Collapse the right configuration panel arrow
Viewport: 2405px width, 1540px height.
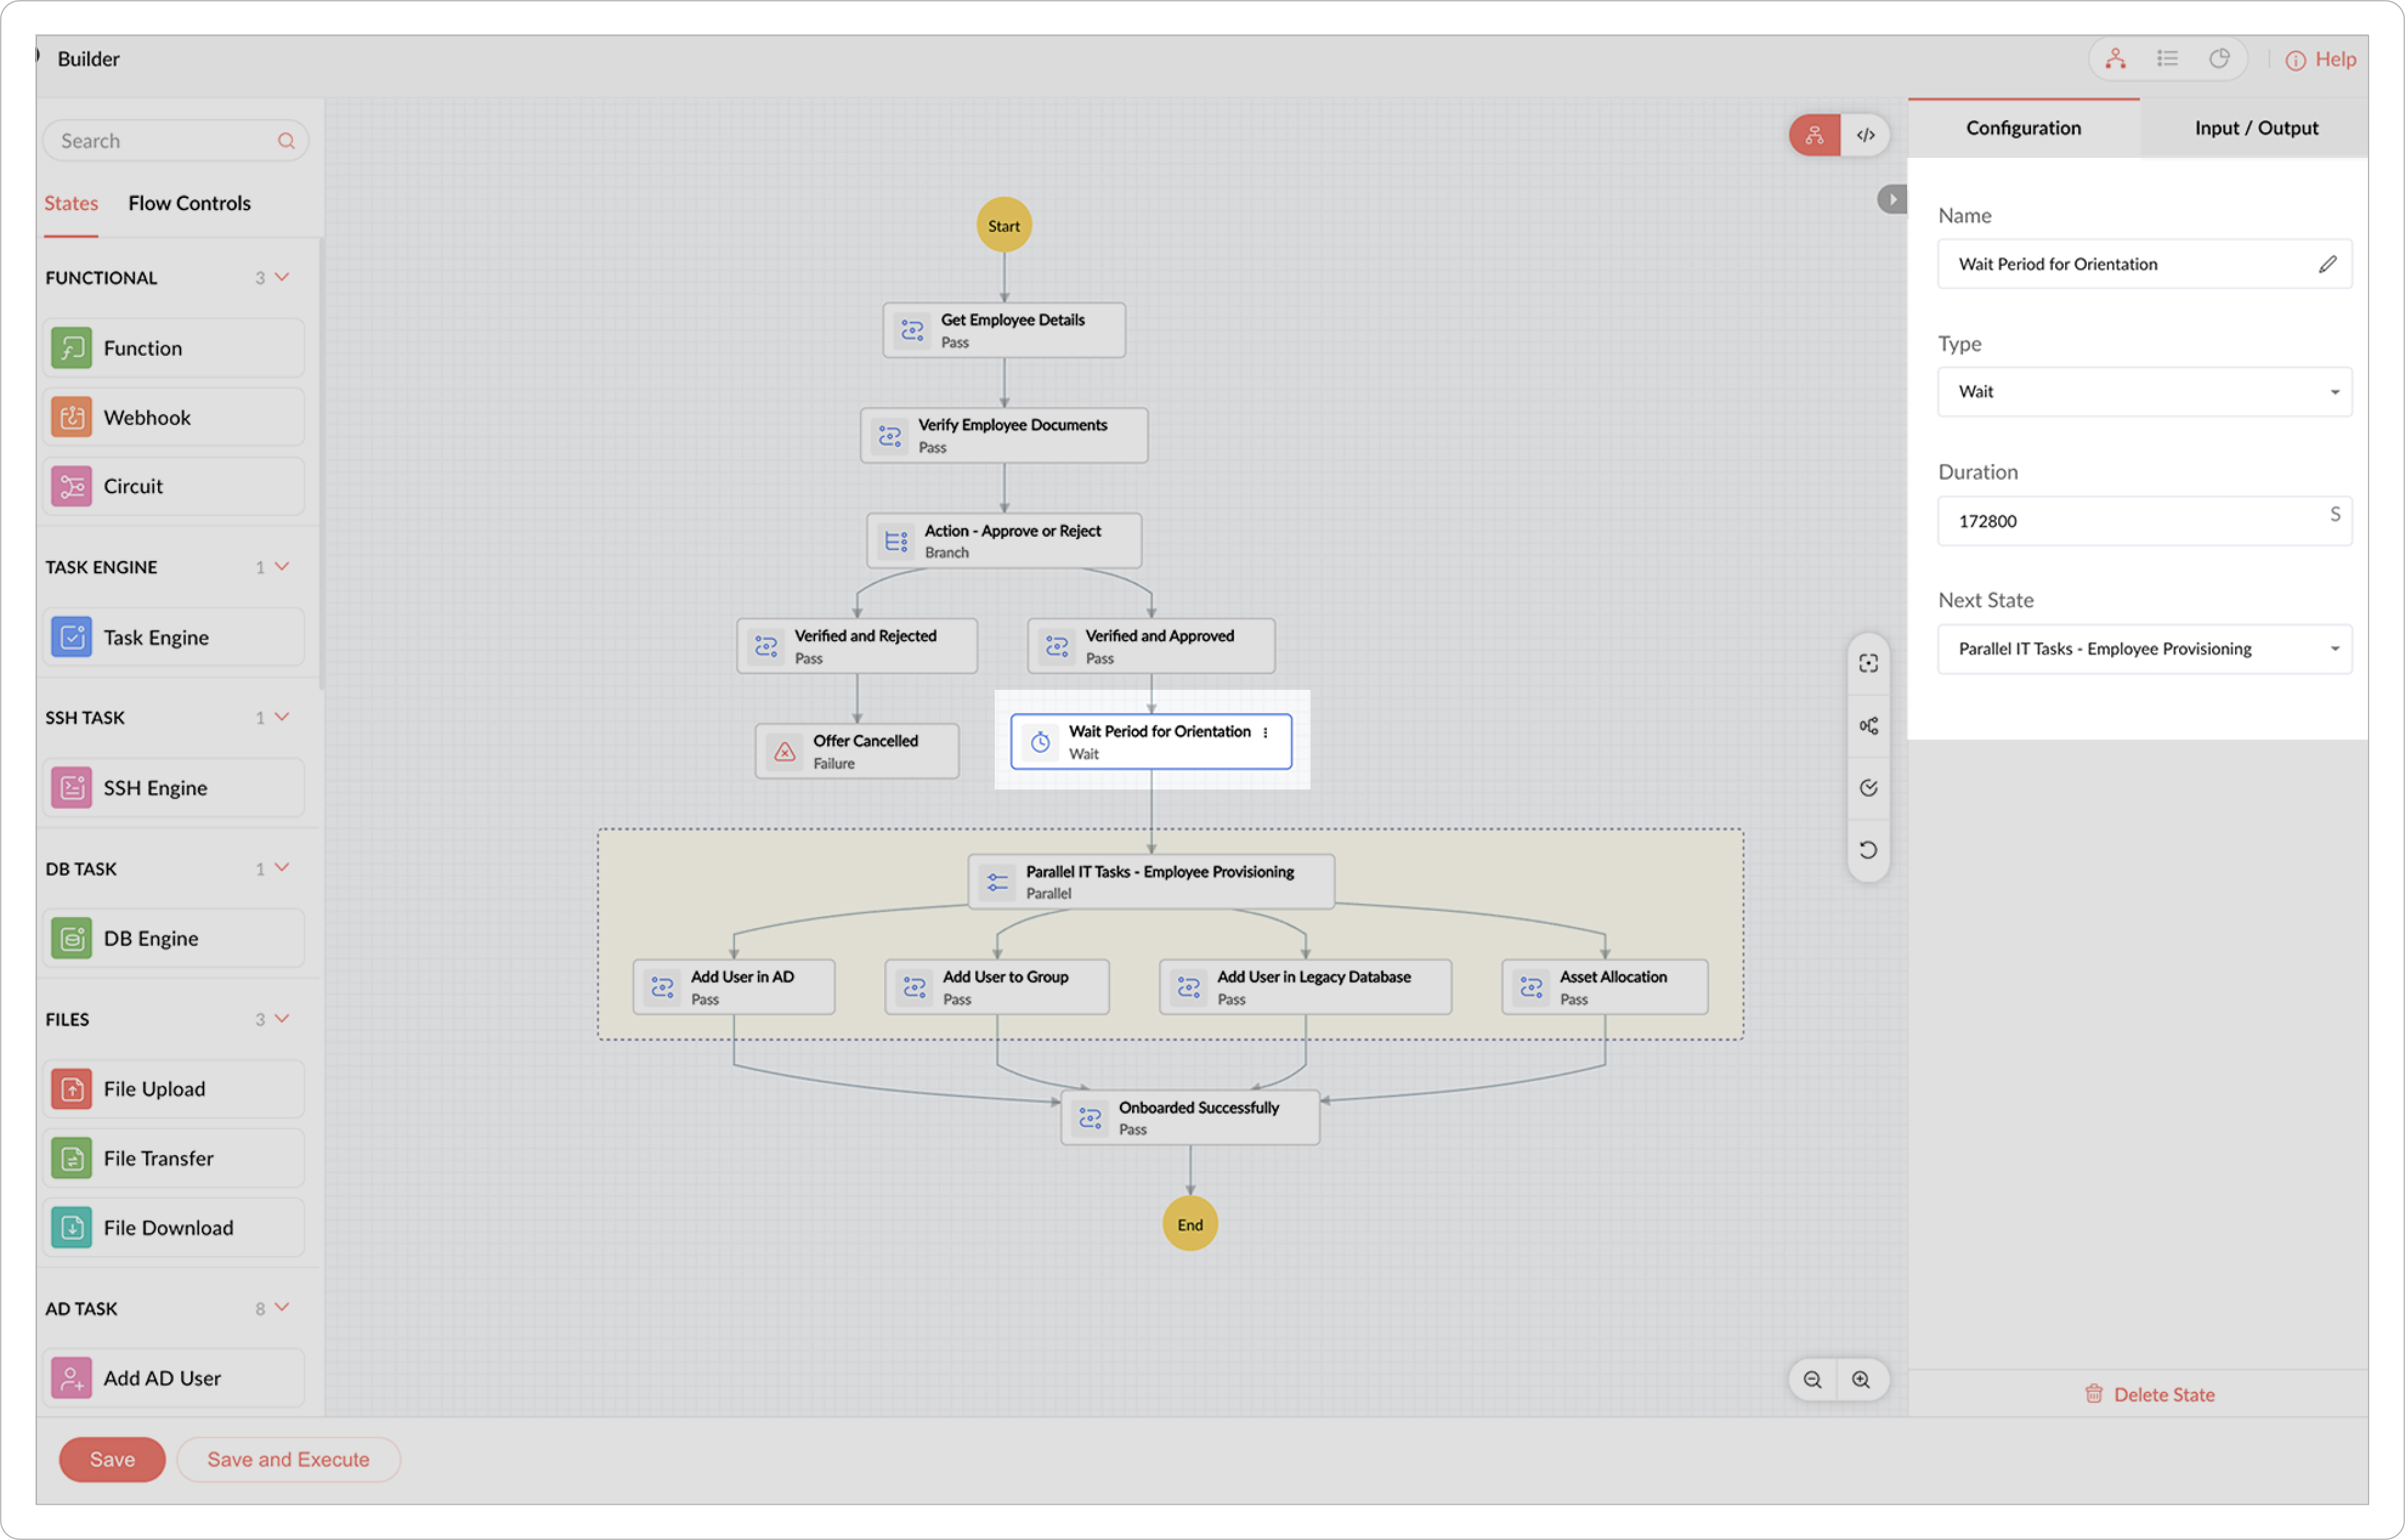[1891, 199]
